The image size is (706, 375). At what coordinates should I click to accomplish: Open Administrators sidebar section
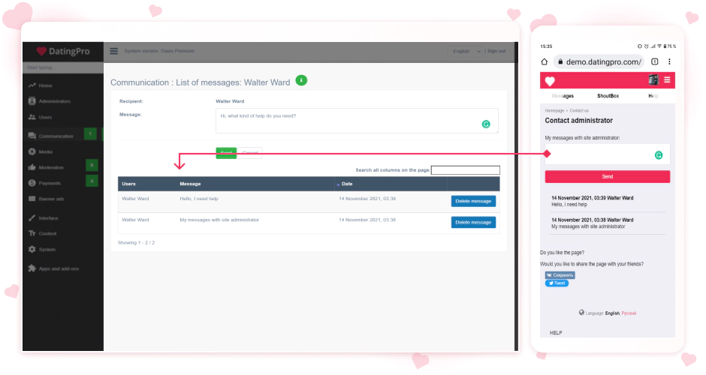(50, 101)
